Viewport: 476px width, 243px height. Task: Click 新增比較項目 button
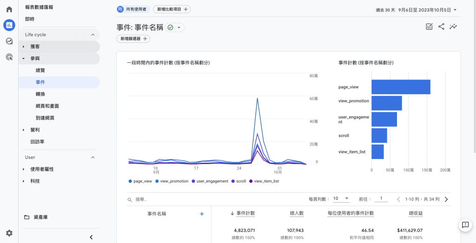point(172,9)
